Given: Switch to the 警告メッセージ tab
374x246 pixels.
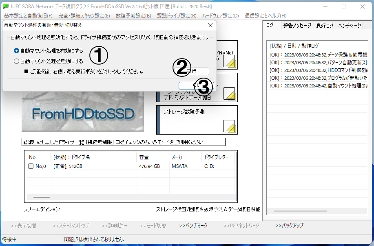Looking at the screenshot, I should 297,26.
